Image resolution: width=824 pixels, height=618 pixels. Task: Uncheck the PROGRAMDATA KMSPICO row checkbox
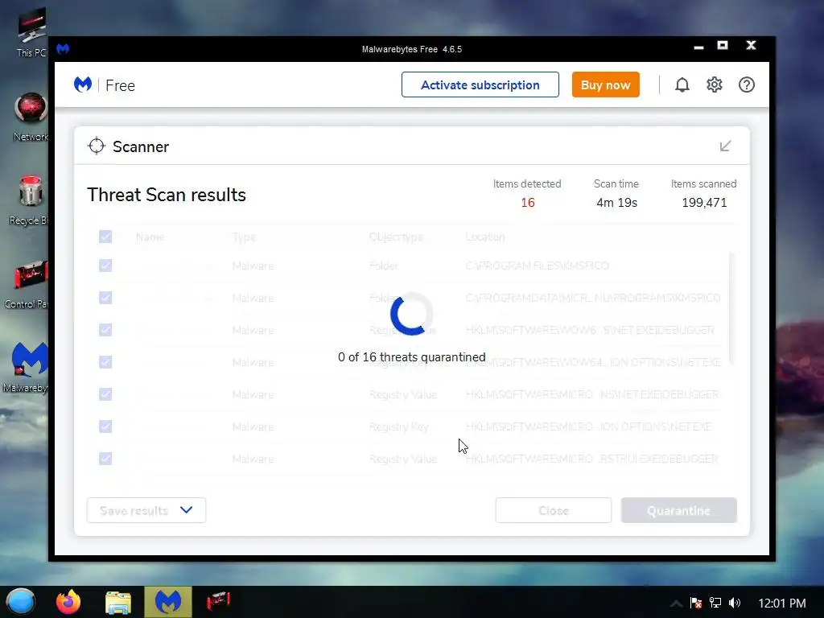pyautogui.click(x=105, y=298)
